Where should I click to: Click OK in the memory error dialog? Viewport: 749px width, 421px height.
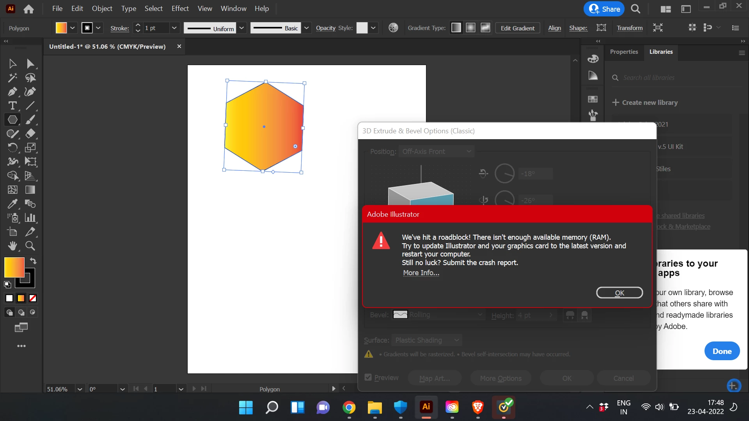pyautogui.click(x=619, y=293)
